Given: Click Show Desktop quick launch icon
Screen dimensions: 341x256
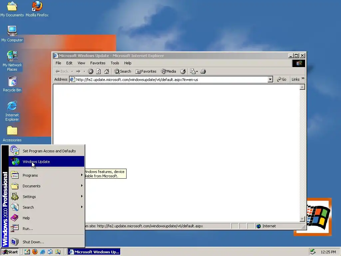Looking at the screenshot, I should (27, 252).
